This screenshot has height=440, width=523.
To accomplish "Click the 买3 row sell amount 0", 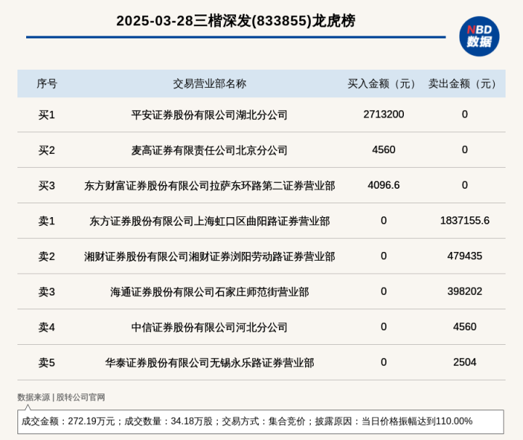I will (x=465, y=185).
